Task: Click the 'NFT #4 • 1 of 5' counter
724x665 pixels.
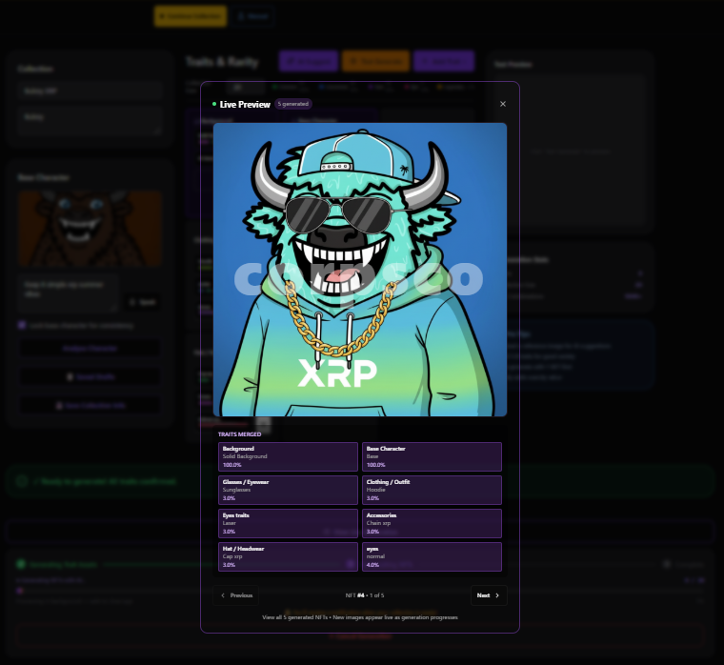Action: coord(365,595)
